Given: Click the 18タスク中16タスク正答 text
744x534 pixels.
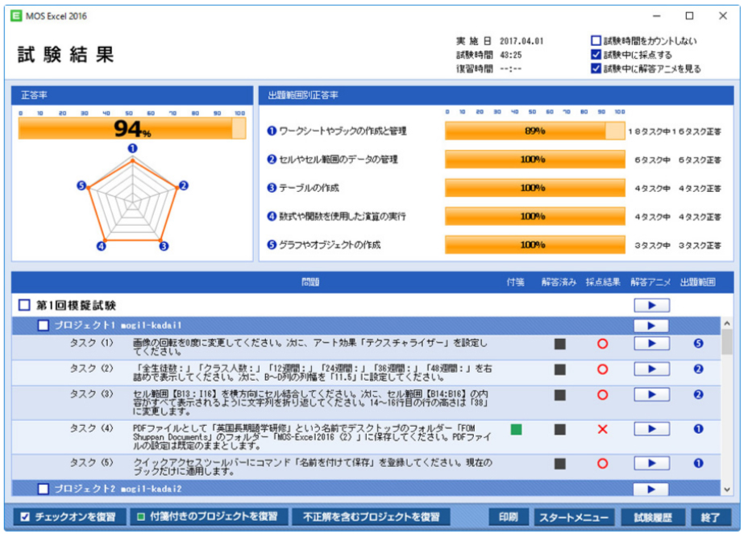Looking at the screenshot, I should tap(675, 131).
